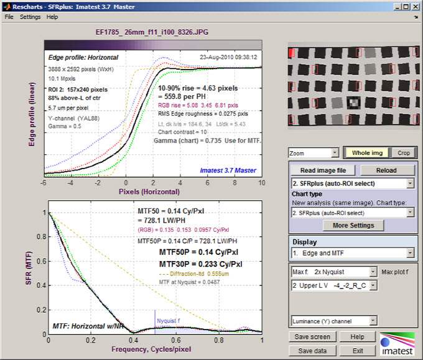Open Luminance (Y) channel dropdown
The width and height of the screenshot is (423, 360).
(x=334, y=321)
